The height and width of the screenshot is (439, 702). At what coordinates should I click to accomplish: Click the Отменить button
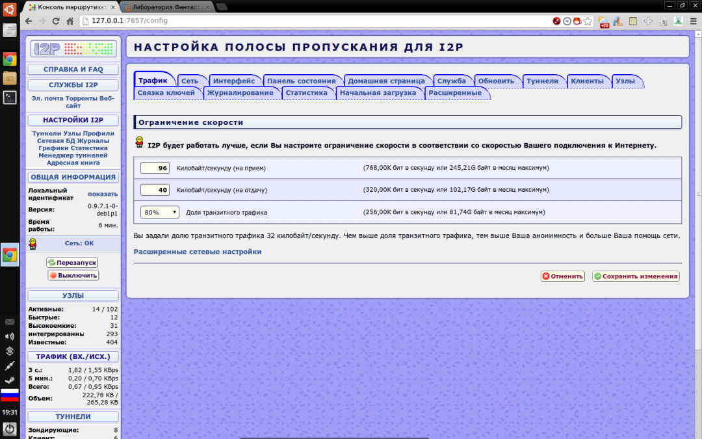tap(562, 276)
